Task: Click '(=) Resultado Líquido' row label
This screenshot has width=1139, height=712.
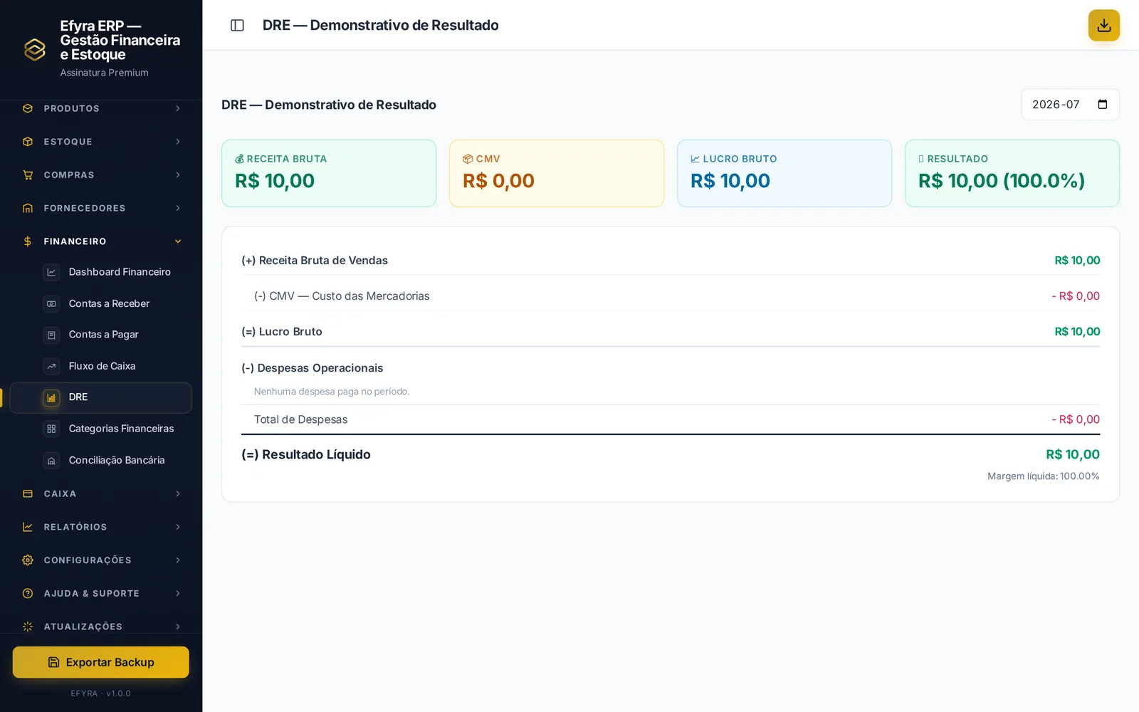Action: 306,454
